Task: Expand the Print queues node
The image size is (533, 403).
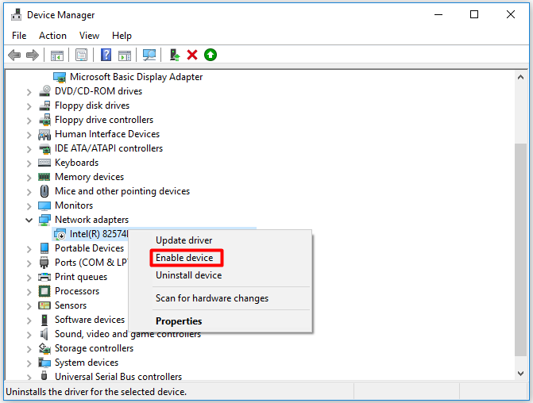Action: click(29, 278)
